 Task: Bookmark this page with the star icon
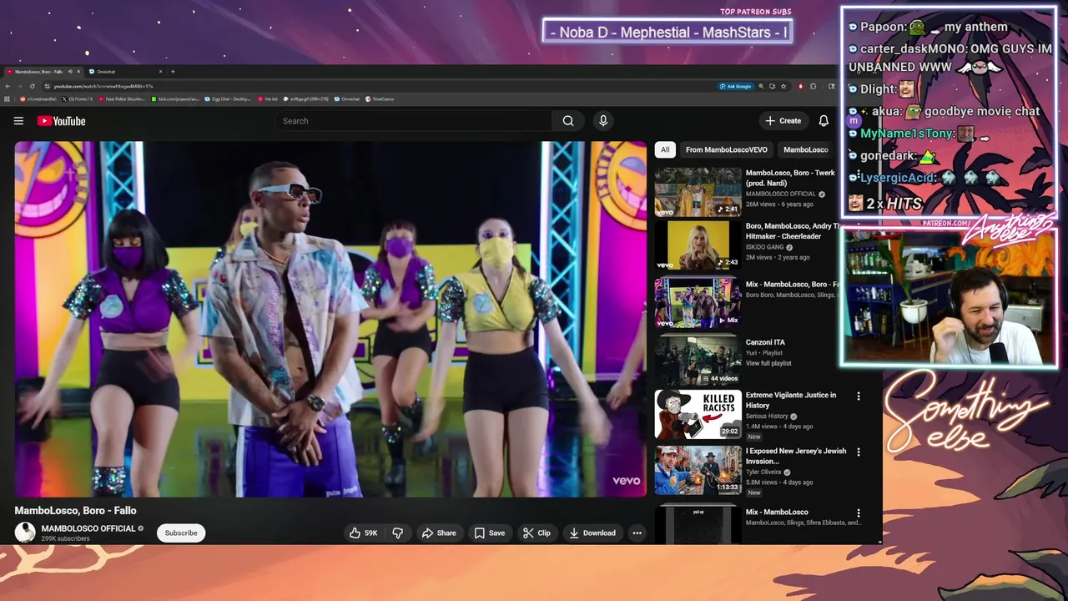pyautogui.click(x=783, y=86)
